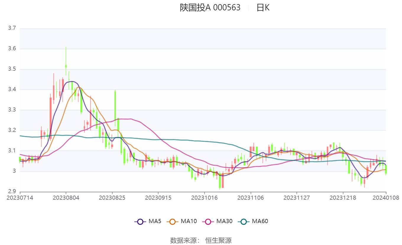This screenshot has width=402, height=245.
Task: Click the 3.5 price axis label
Action: click(x=12, y=69)
